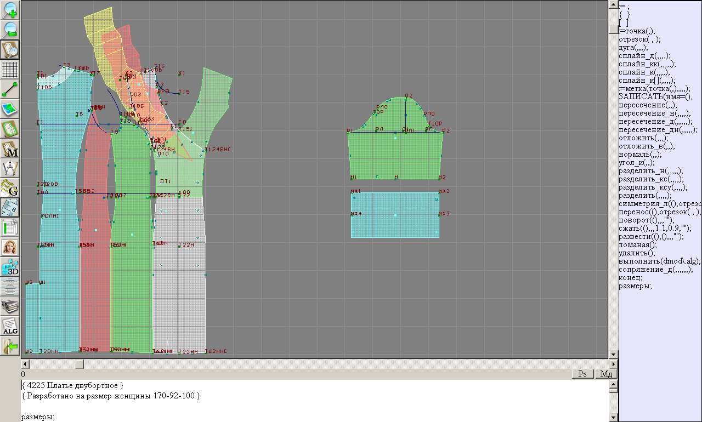Open the G gradation icon
This screenshot has width=702, height=422.
coord(10,187)
